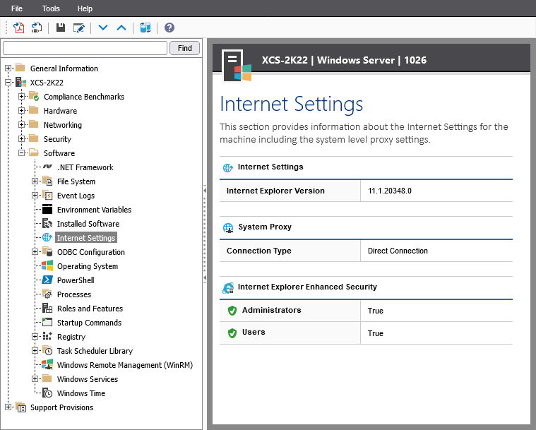
Task: Click the green shield beside Administrators
Action: tap(232, 311)
